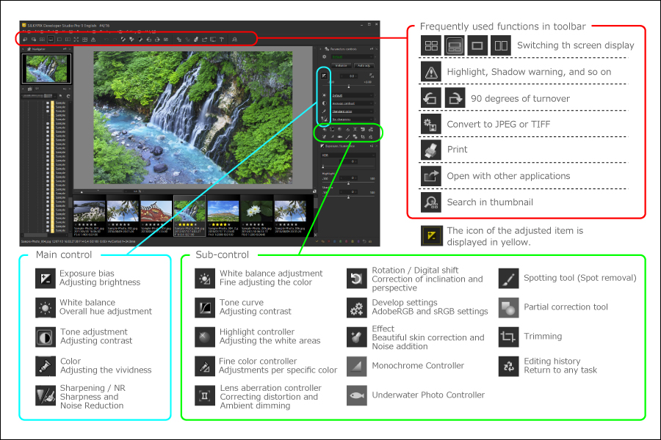Click the Lens aberration controller icon
Image resolution: width=661 pixels, height=440 pixels.
point(205,395)
